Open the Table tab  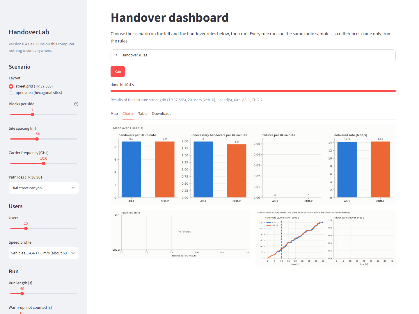pyautogui.click(x=143, y=114)
